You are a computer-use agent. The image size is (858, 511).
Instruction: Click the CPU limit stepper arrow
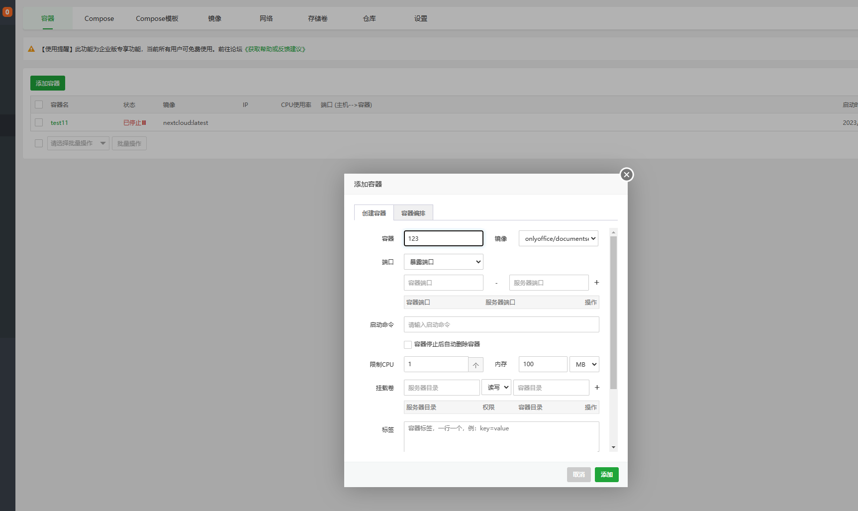(x=476, y=365)
